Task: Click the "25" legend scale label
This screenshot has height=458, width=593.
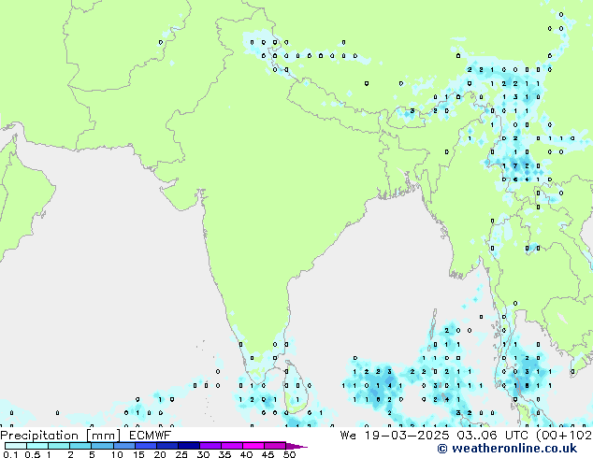Action: [181, 454]
